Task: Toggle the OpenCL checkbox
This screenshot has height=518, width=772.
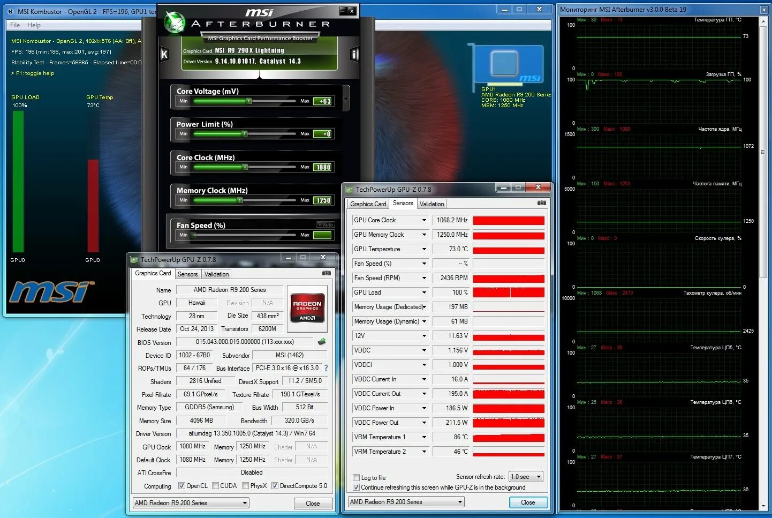Action: (181, 486)
